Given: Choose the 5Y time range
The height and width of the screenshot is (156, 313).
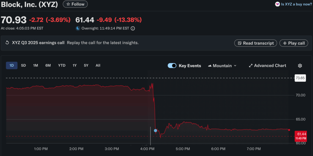Looking at the screenshot, I should click(x=86, y=65).
